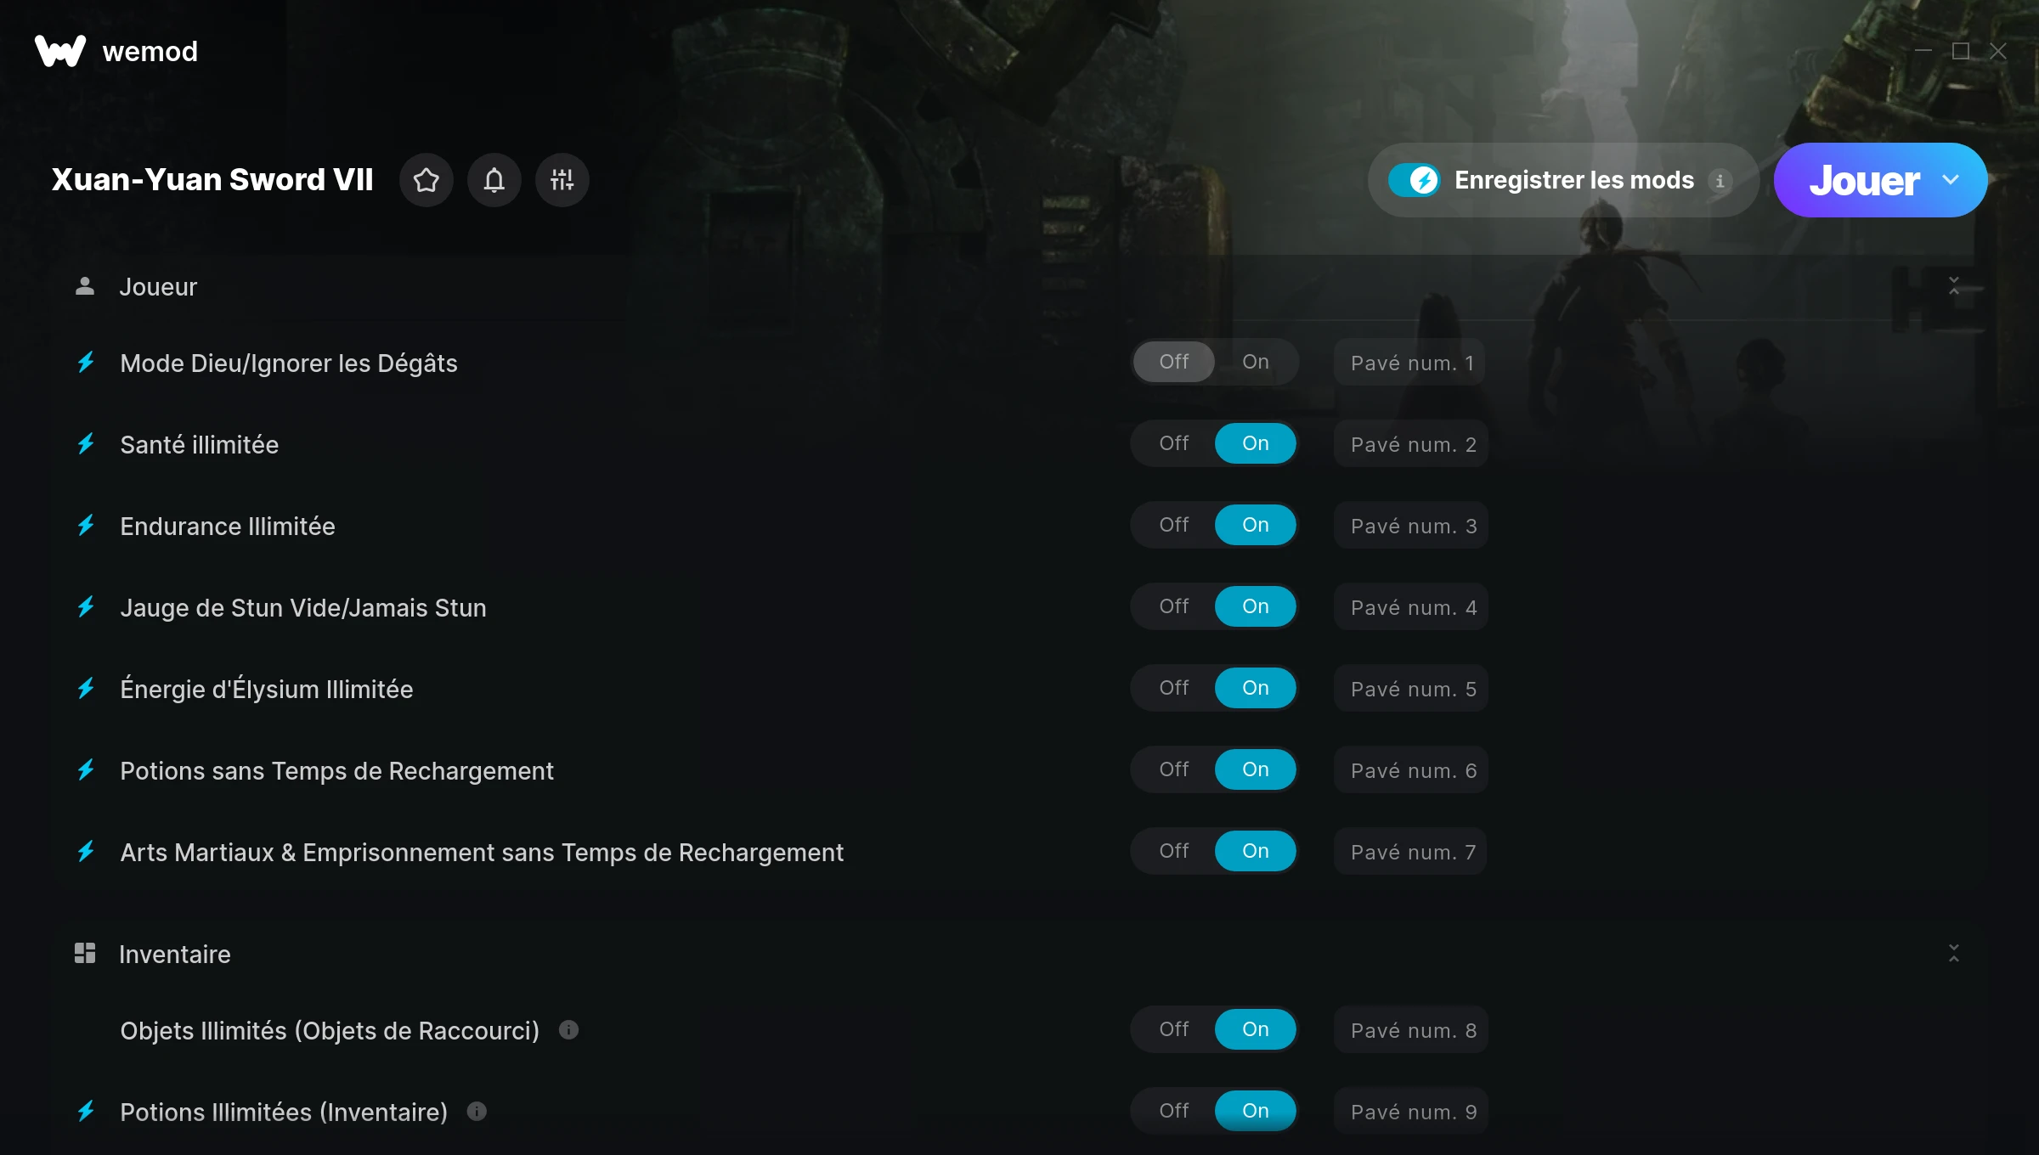Collapse the Joueur section
Screen dimensions: 2039x1155
(1953, 286)
